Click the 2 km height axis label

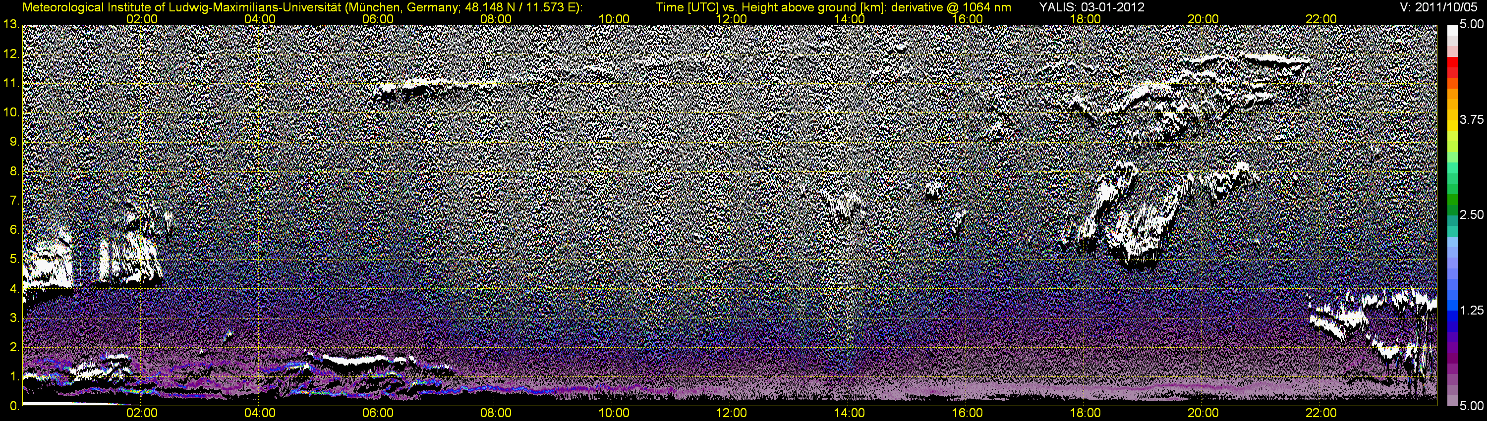14,347
